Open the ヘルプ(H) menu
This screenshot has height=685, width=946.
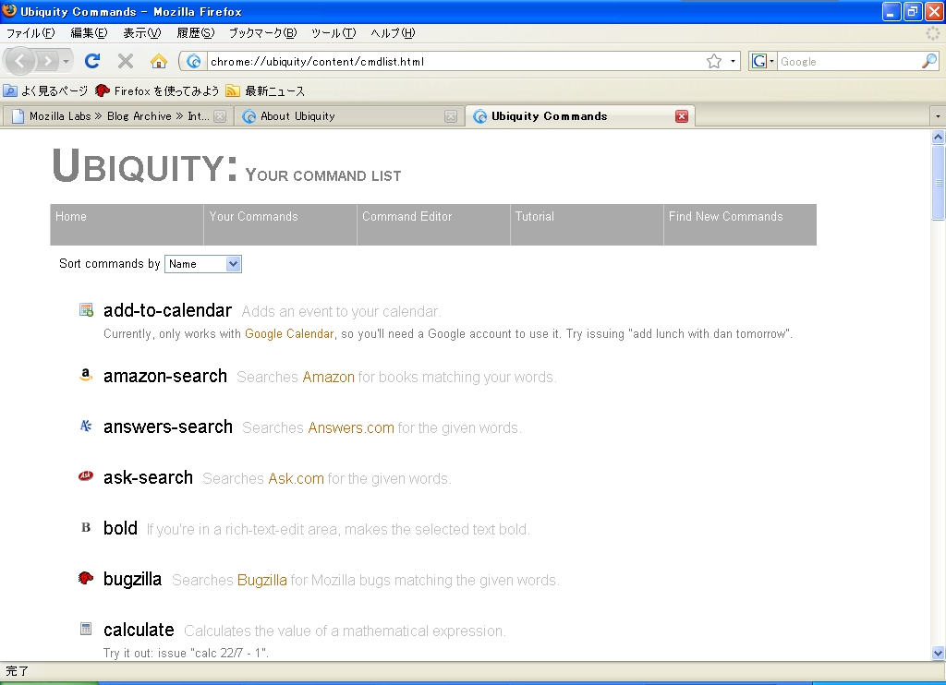(393, 33)
